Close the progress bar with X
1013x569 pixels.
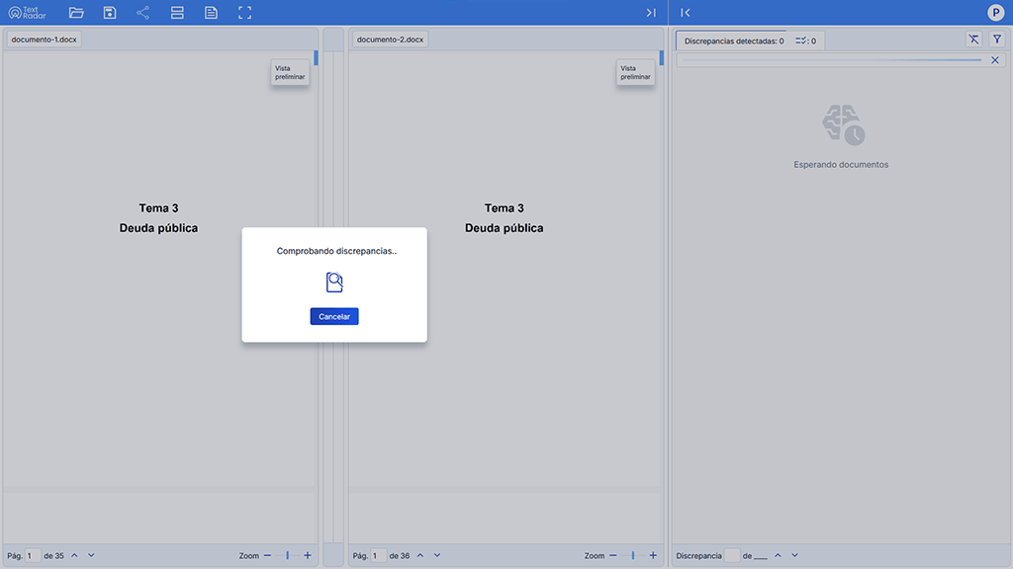995,60
